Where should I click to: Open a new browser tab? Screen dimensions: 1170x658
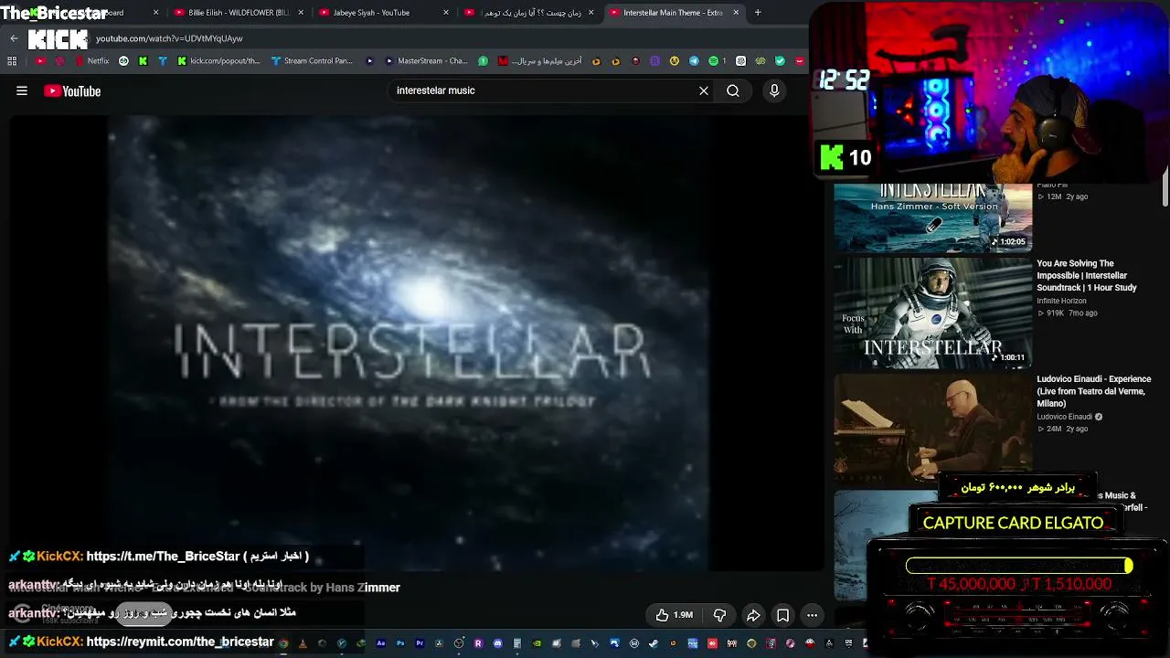tap(758, 13)
